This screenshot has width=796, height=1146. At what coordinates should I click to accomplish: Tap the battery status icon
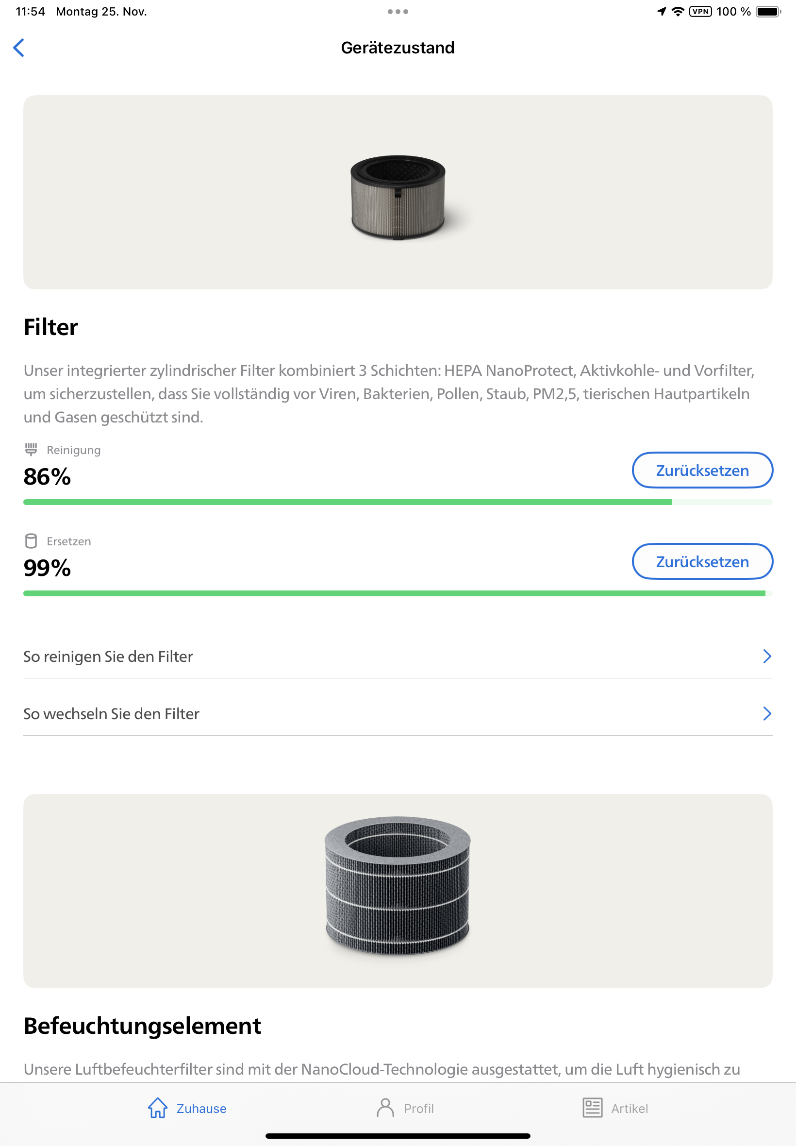[768, 12]
